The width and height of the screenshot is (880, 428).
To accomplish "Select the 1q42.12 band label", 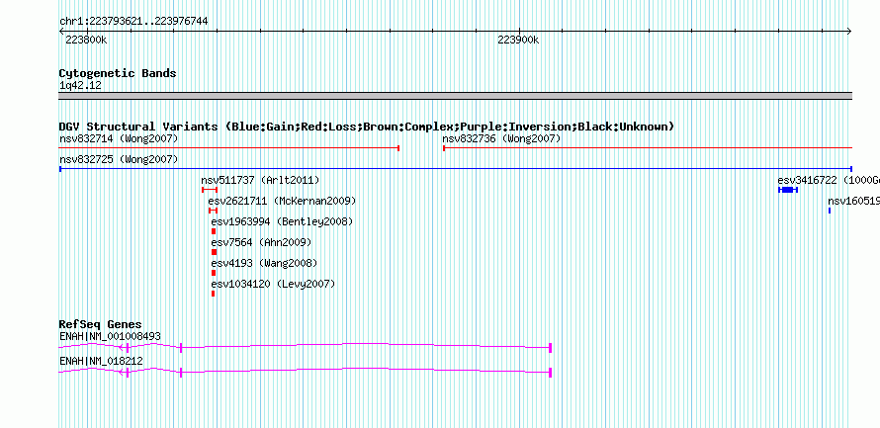I will 80,85.
